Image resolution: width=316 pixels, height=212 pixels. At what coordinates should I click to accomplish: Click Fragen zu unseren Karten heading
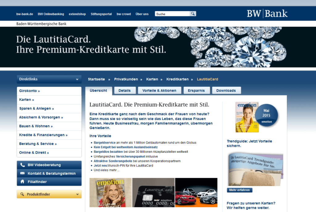(251, 205)
